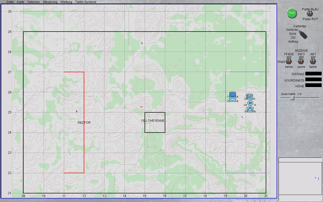
Task: Click the OBJ CHEYENNE objective box
Action: [155, 122]
